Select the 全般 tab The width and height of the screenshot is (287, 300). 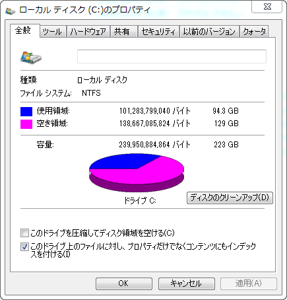point(25,30)
